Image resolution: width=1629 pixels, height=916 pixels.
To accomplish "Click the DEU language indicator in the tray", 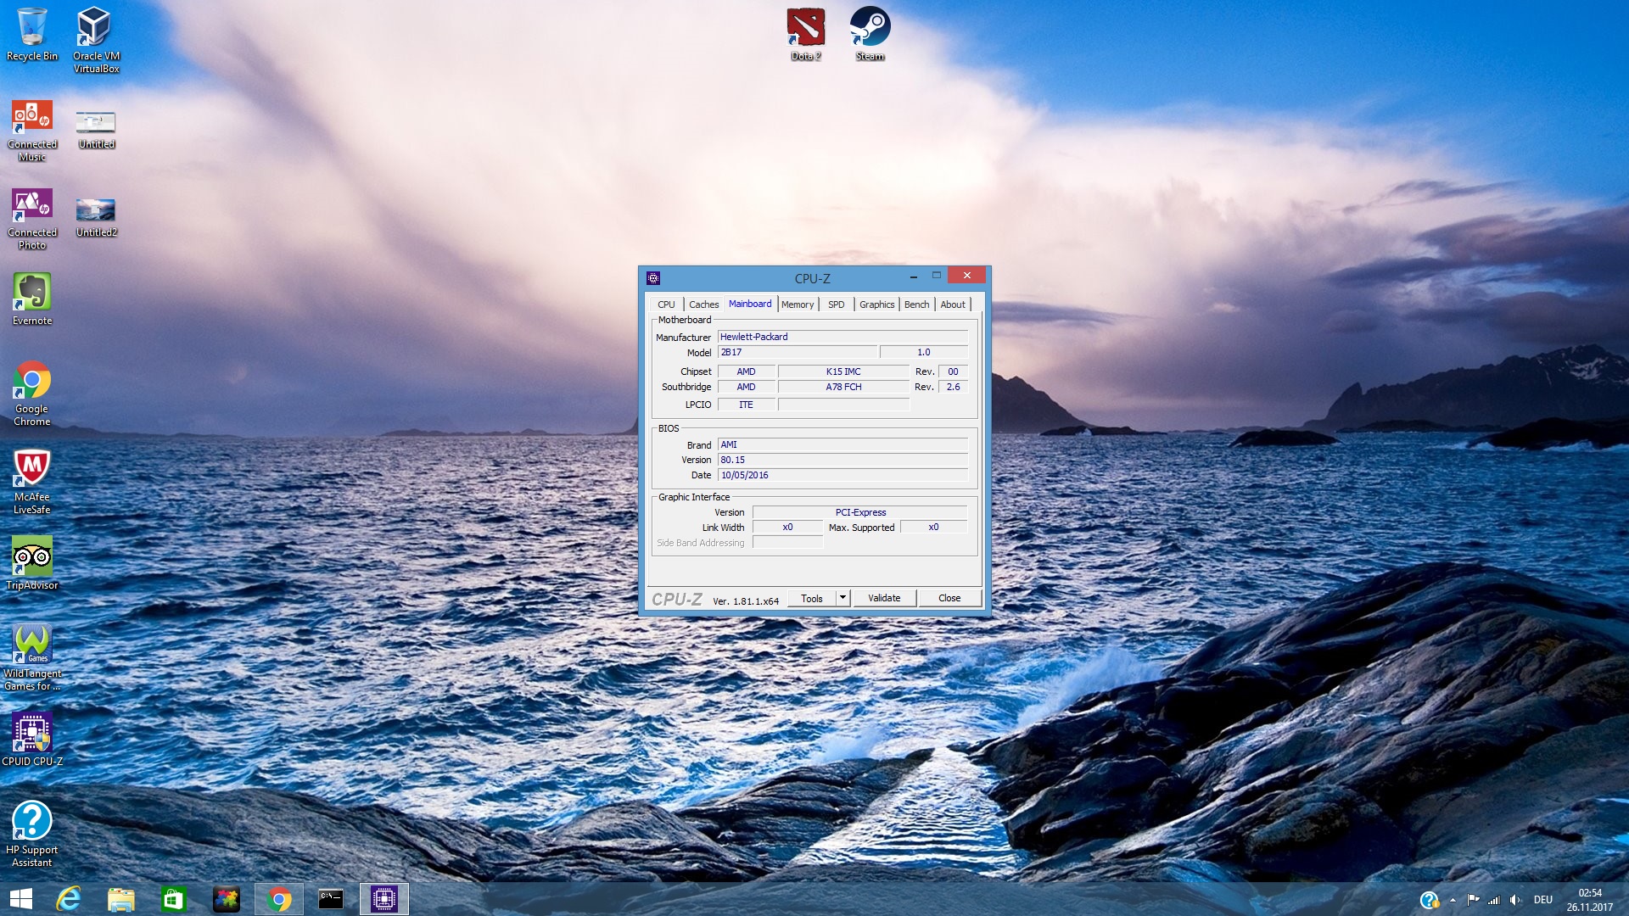I will pos(1542,900).
